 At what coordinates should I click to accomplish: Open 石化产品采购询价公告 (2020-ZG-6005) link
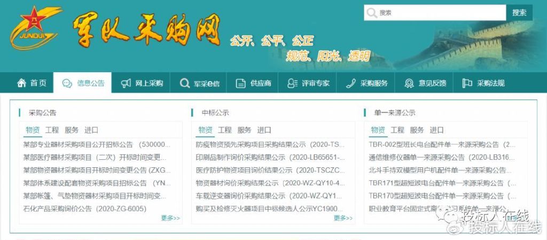85,209
